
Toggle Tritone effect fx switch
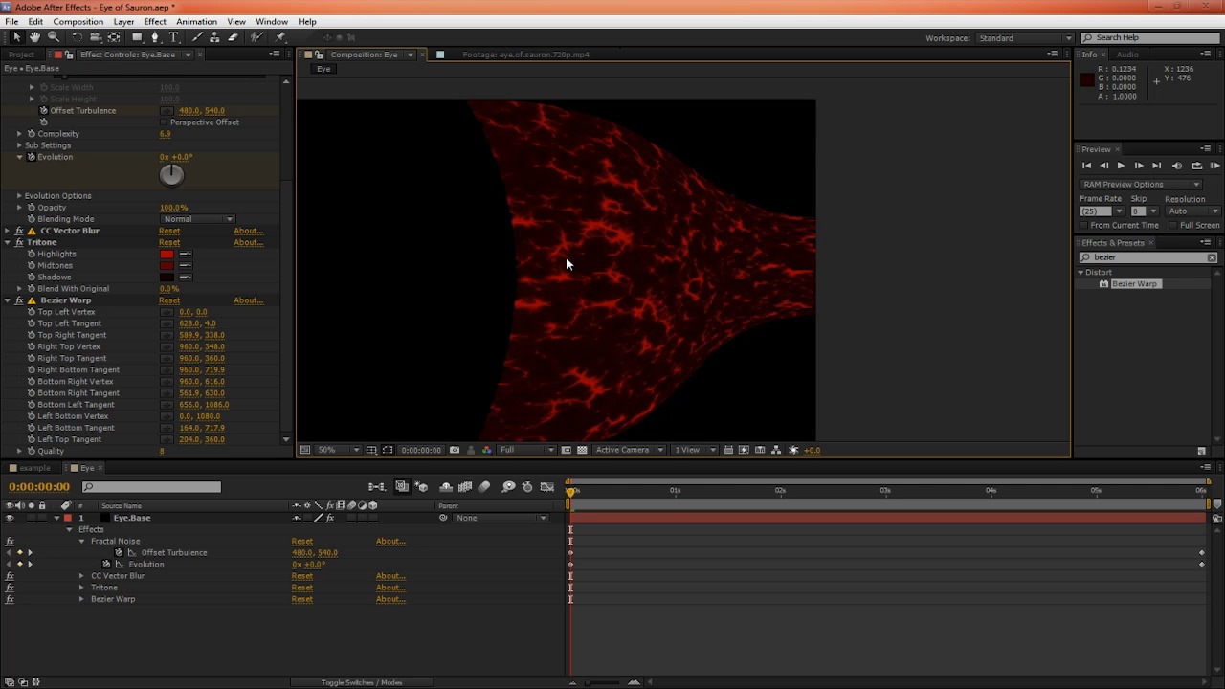coord(19,242)
